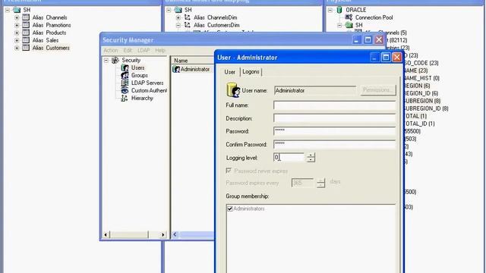Image resolution: width=486 pixels, height=273 pixels.
Task: Click the Alias ChannelsDim dimension icon
Action: 188,17
